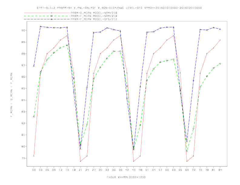Click x-axis forecast hour label 66

click(x=180, y=170)
